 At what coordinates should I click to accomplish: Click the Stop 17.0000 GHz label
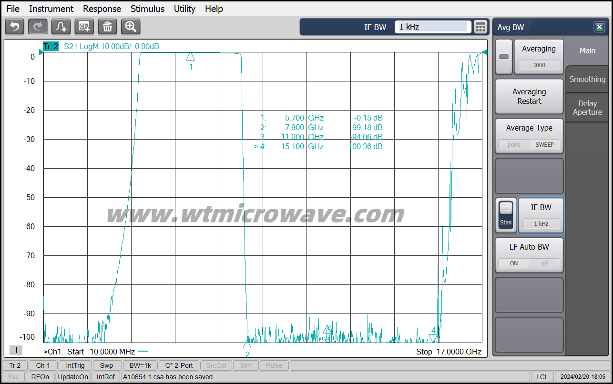pos(449,352)
